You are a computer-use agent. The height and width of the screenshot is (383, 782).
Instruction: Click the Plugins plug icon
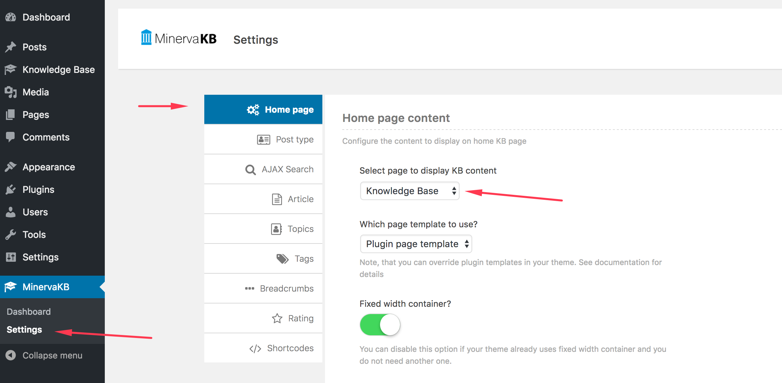pyautogui.click(x=11, y=190)
